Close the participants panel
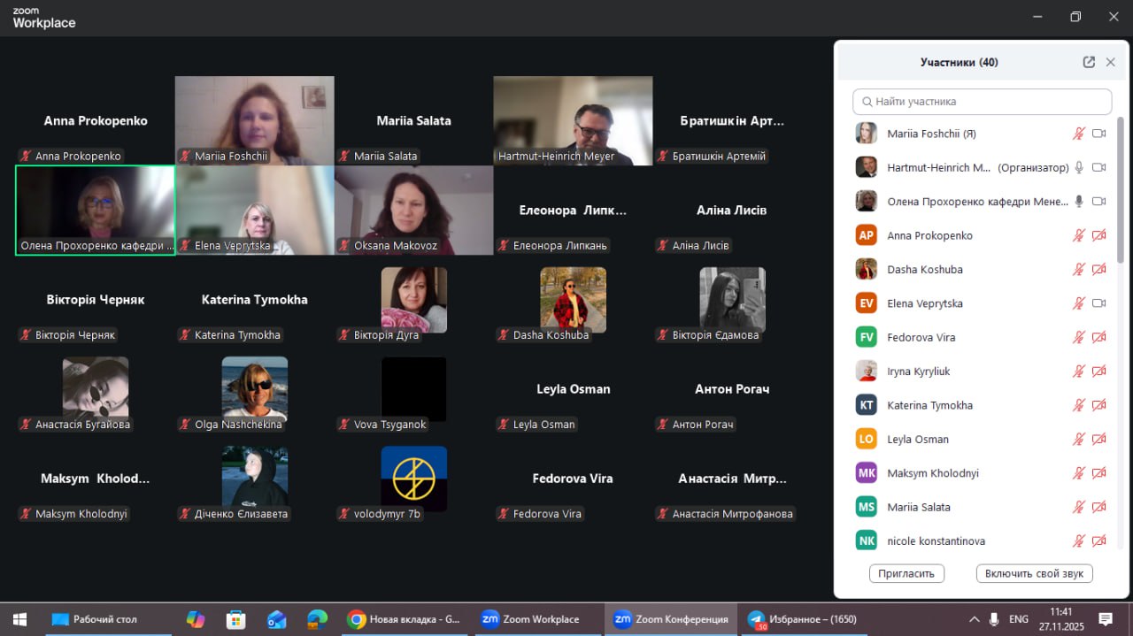The image size is (1133, 636). pyautogui.click(x=1111, y=62)
